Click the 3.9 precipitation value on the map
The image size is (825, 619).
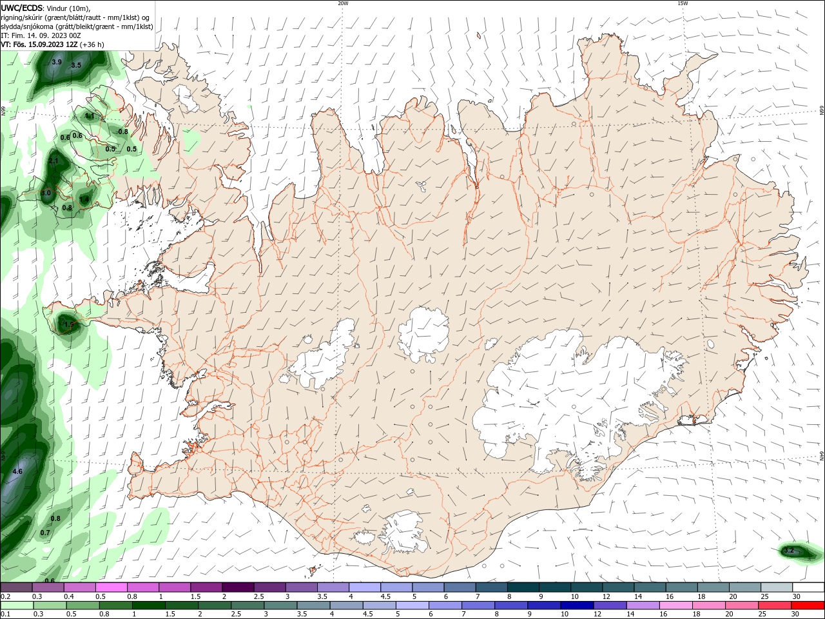click(x=57, y=62)
